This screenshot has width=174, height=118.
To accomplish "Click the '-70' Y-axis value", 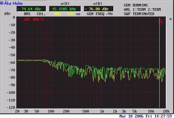I will pyautogui.click(x=12, y=70).
